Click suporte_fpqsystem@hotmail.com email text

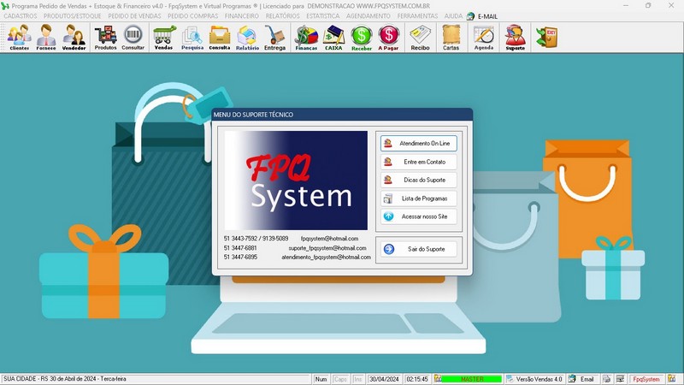click(x=327, y=248)
